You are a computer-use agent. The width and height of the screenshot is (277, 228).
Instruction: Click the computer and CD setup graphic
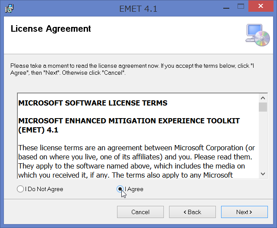(257, 35)
